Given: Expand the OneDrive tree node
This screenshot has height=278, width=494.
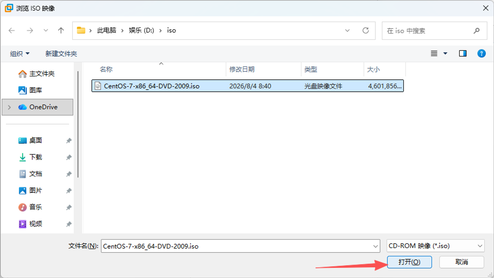Looking at the screenshot, I should point(9,107).
